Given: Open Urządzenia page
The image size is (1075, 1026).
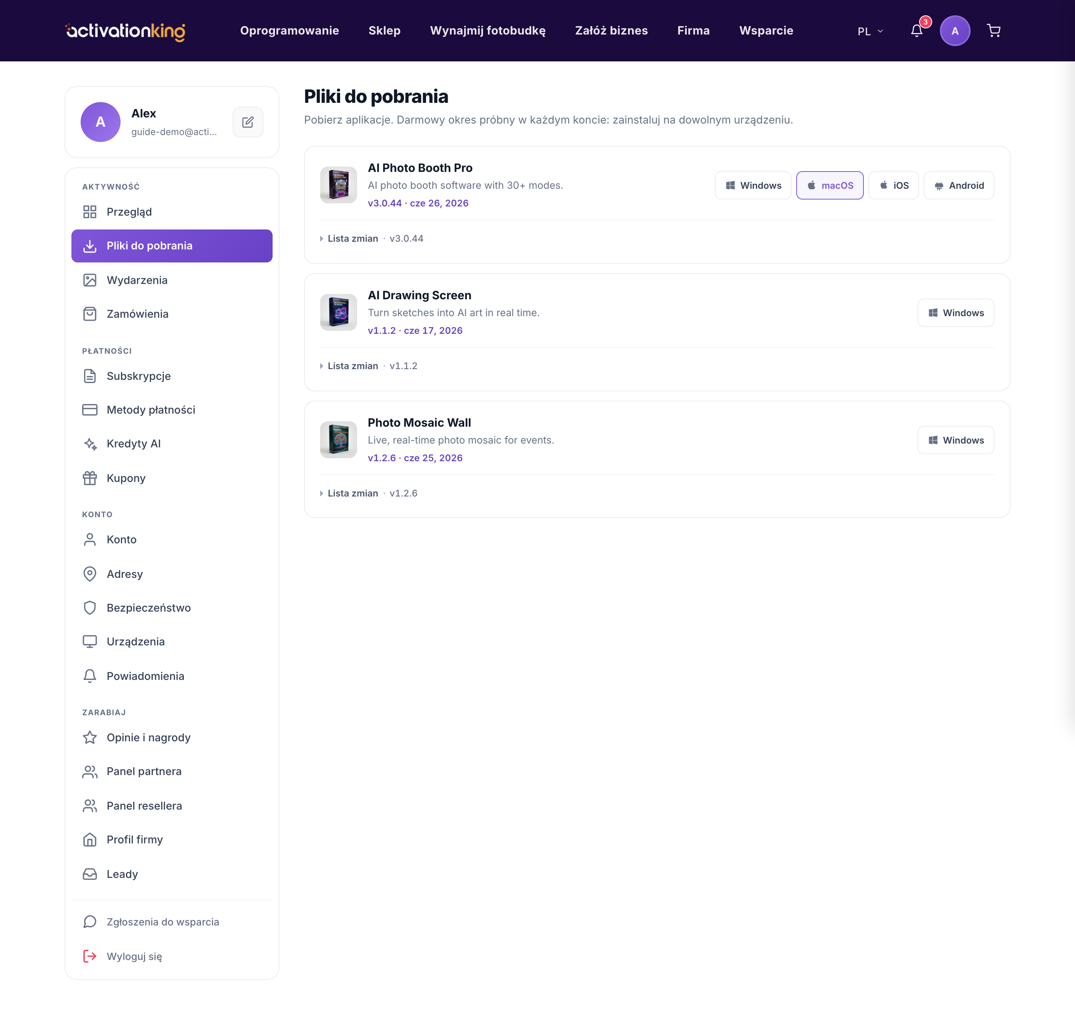Looking at the screenshot, I should pyautogui.click(x=172, y=642).
